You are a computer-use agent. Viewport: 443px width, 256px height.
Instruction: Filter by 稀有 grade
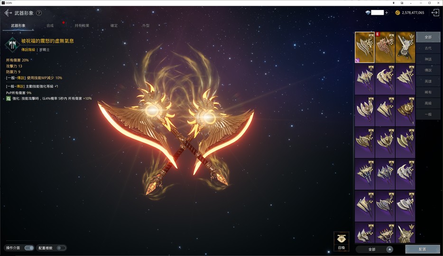(x=428, y=92)
